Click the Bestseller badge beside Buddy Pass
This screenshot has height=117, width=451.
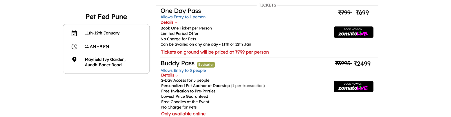[x=206, y=65]
